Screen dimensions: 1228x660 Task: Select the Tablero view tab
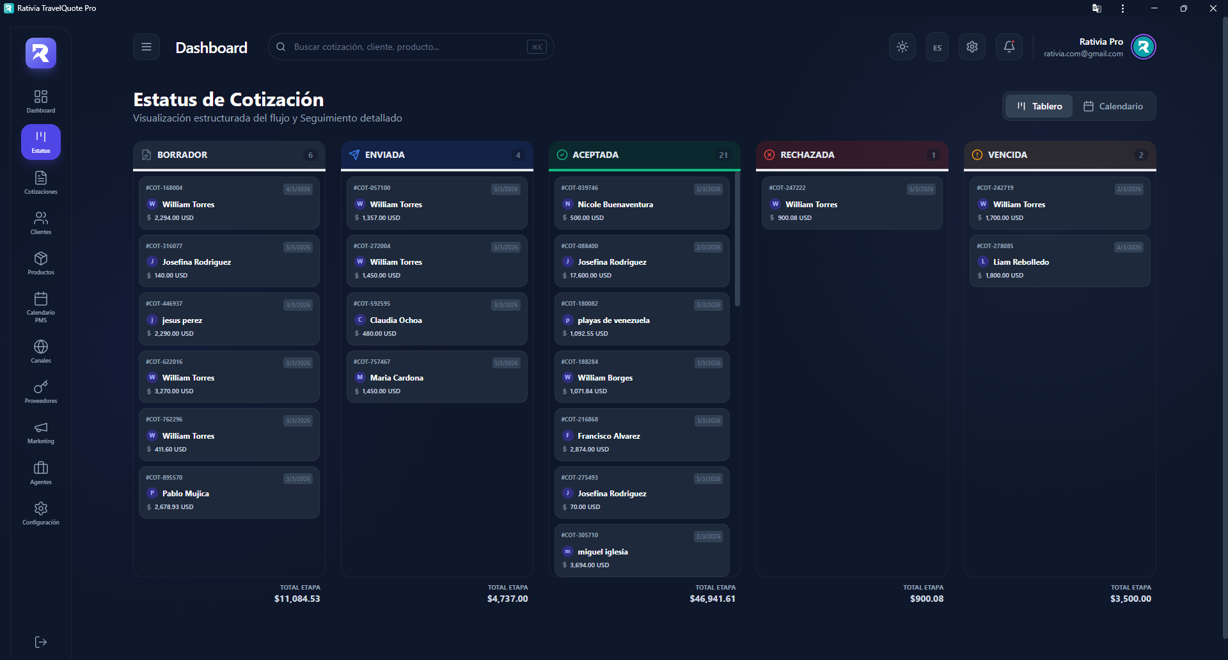[x=1039, y=106]
